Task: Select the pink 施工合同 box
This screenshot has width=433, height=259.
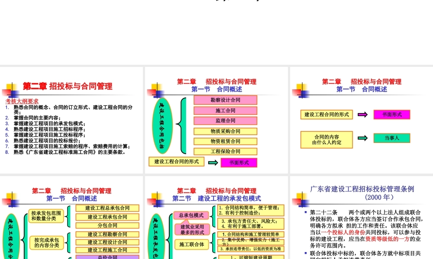Action: coord(225,111)
